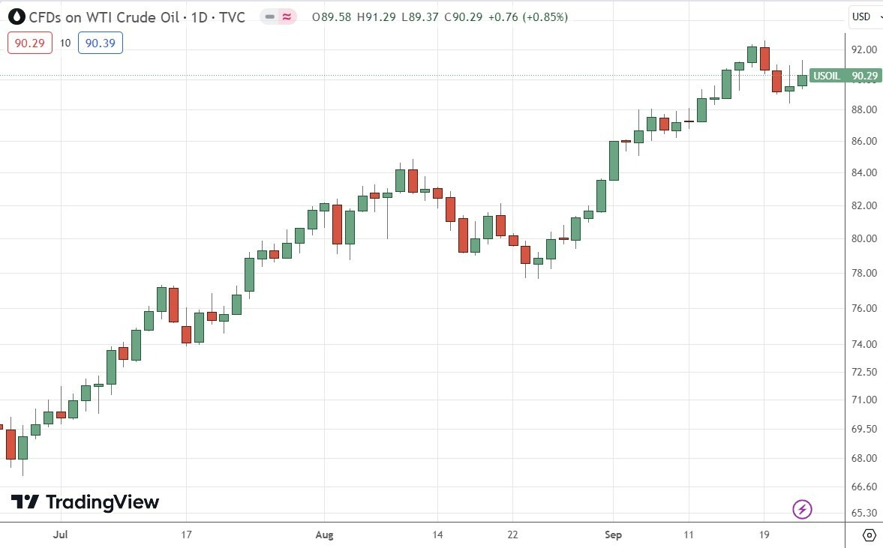This screenshot has height=548, width=883.
Task: Click the chart settings gear icon
Action: pyautogui.click(x=868, y=535)
